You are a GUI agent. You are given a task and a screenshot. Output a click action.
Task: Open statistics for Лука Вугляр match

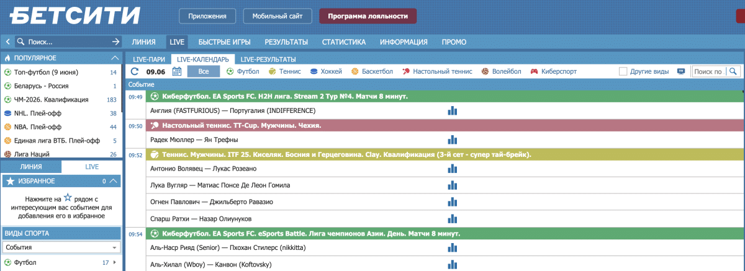tap(453, 185)
